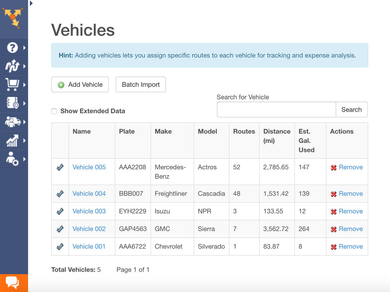The width and height of the screenshot is (390, 292).
Task: Click the edit checkmark for Vehicle 001
Action: click(60, 247)
